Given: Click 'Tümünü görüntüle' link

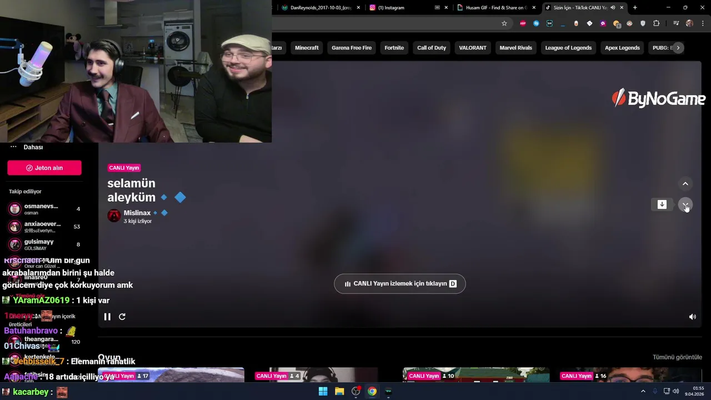Looking at the screenshot, I should pyautogui.click(x=677, y=357).
